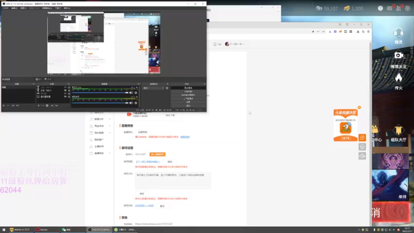Toggle visibility of the display capture source

[x=65, y=97]
